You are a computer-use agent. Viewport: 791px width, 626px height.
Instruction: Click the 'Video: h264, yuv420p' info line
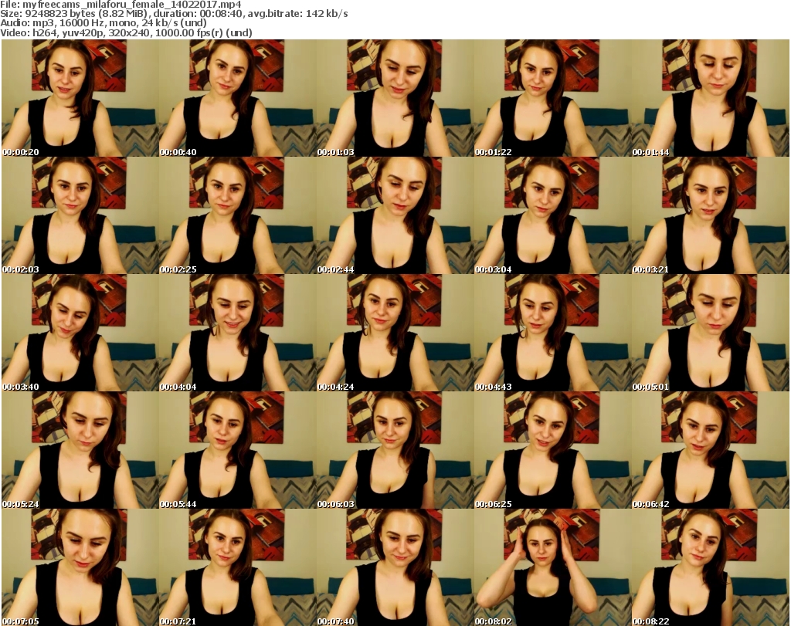coord(126,32)
